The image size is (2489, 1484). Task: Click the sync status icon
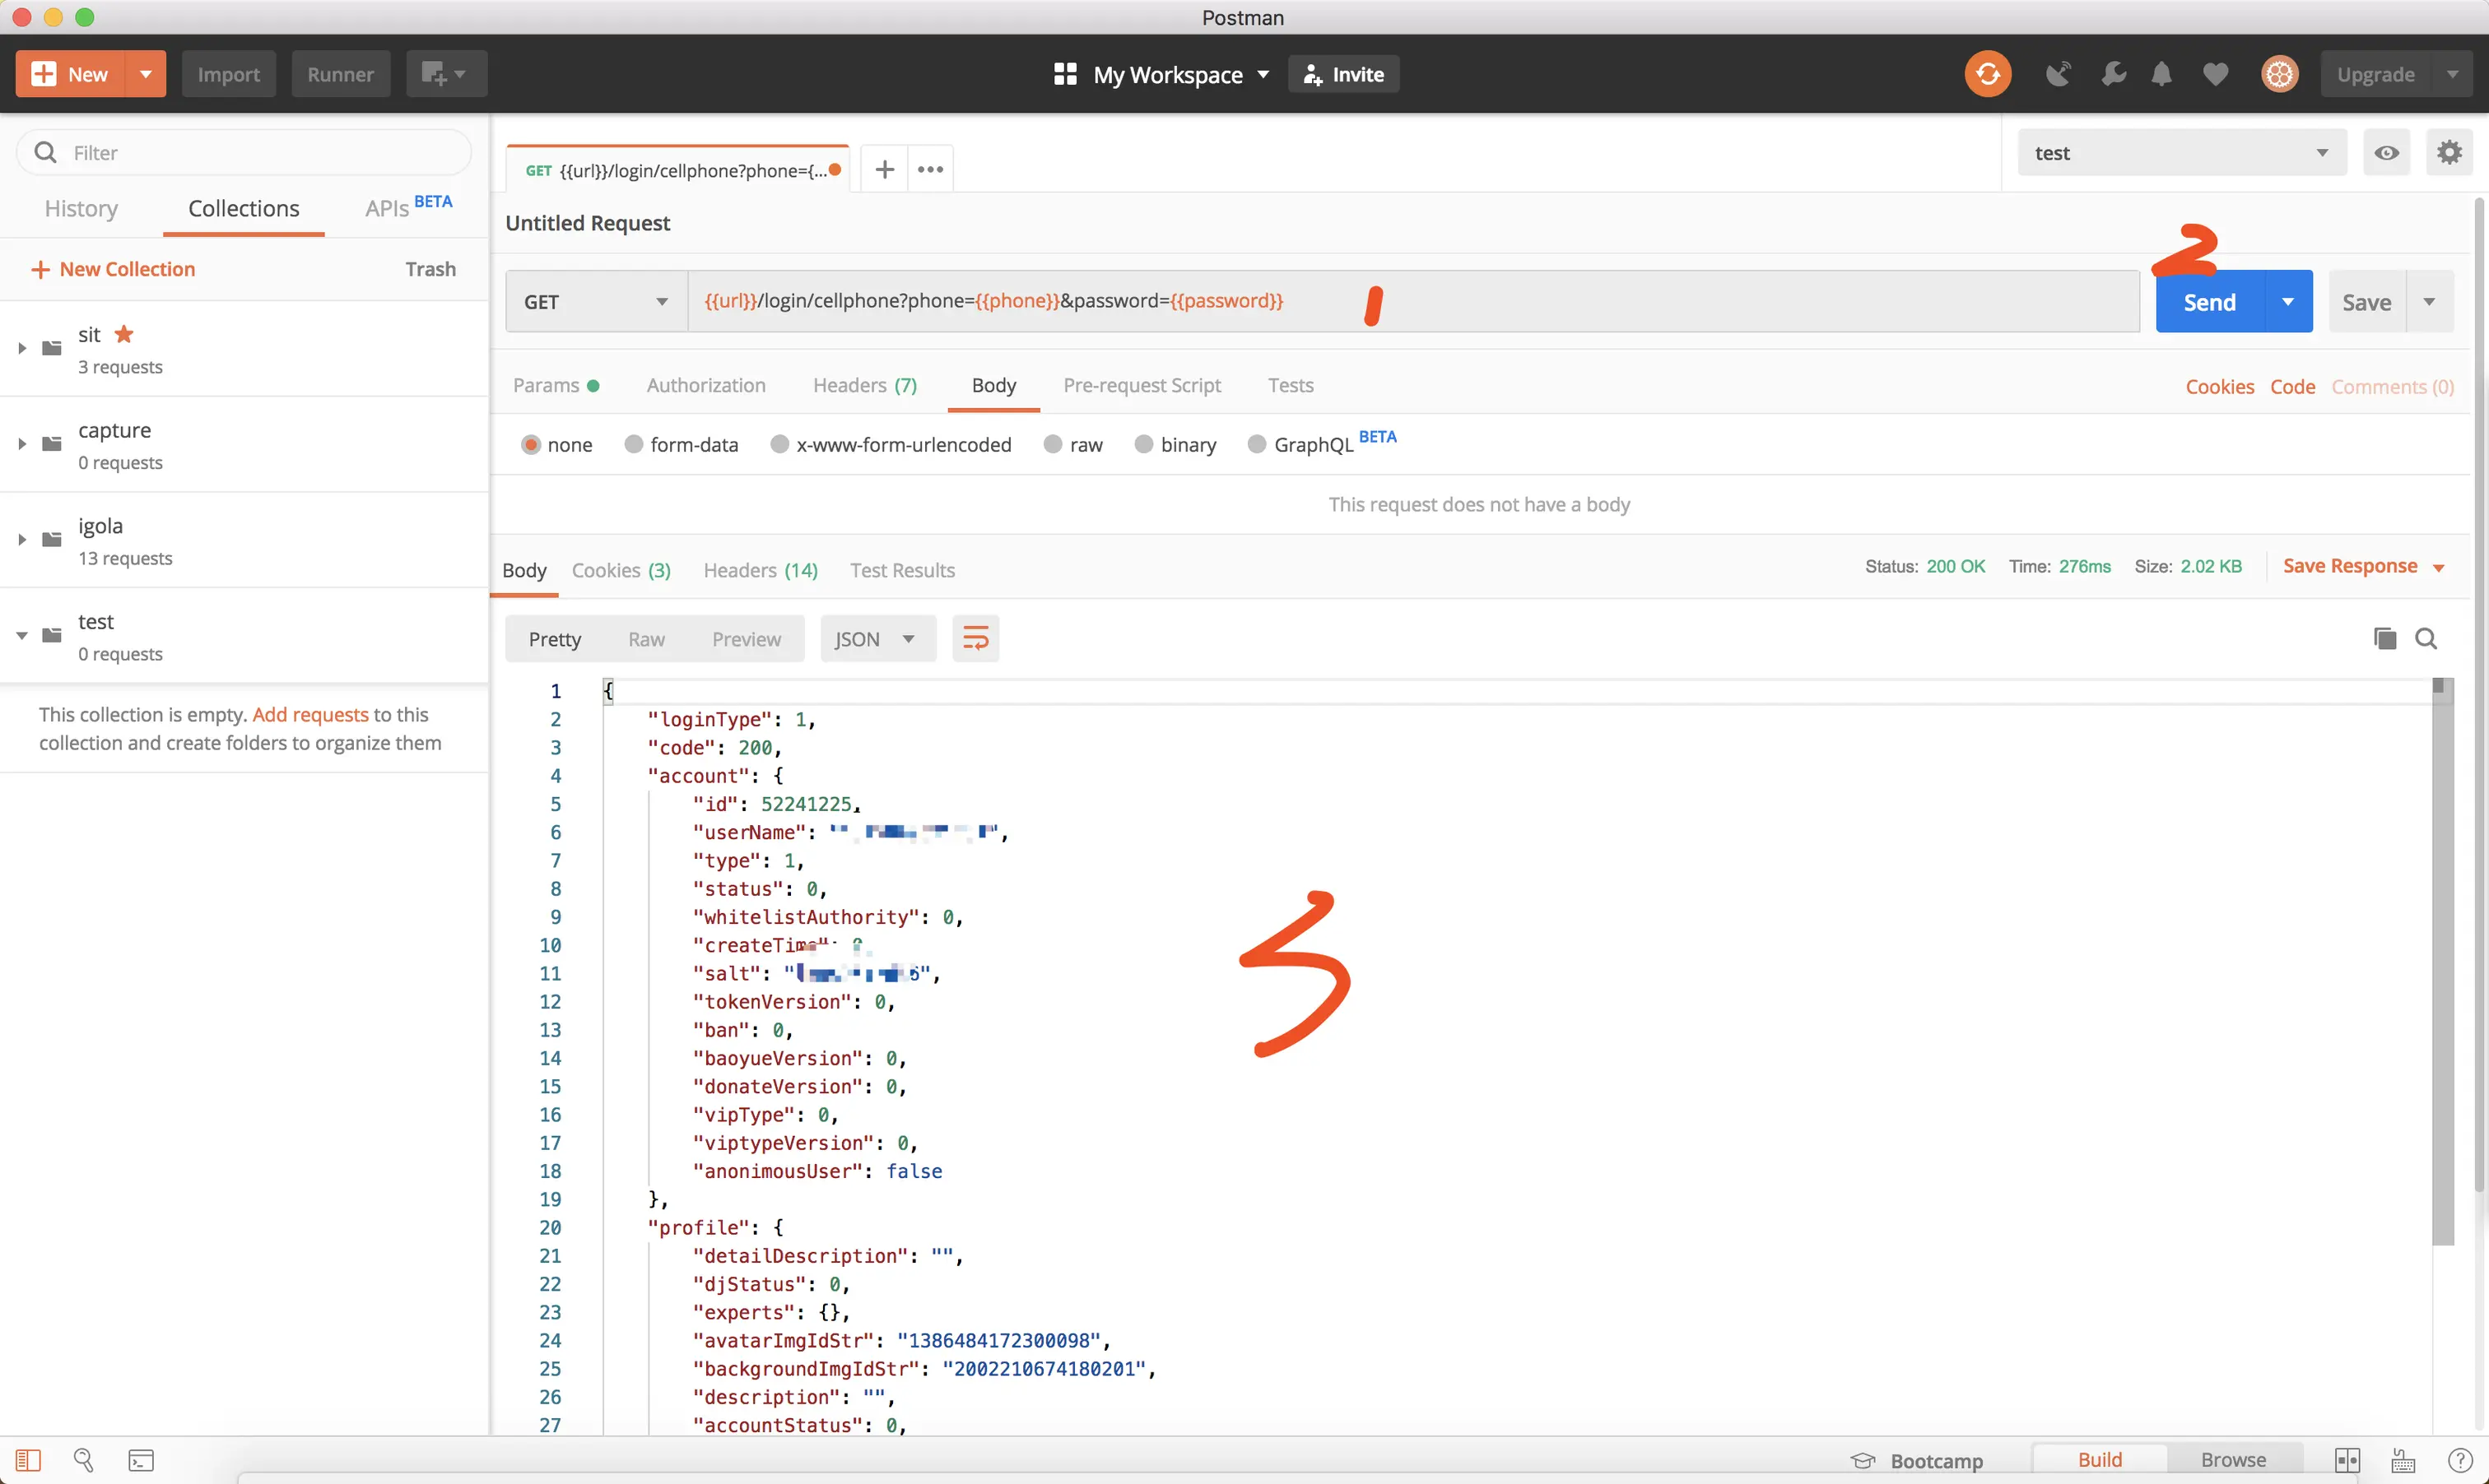(1987, 74)
